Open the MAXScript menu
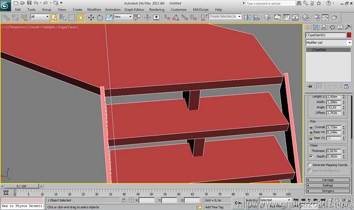This screenshot has height=210, width=354. coord(201,10)
